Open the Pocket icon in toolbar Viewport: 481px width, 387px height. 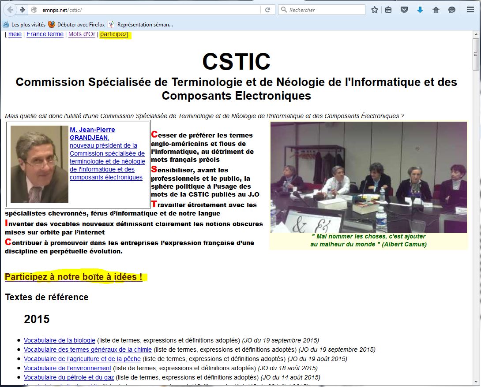(x=404, y=10)
